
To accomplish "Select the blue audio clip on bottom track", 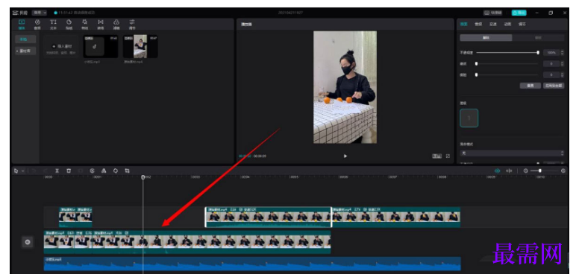I will pyautogui.click(x=252, y=264).
